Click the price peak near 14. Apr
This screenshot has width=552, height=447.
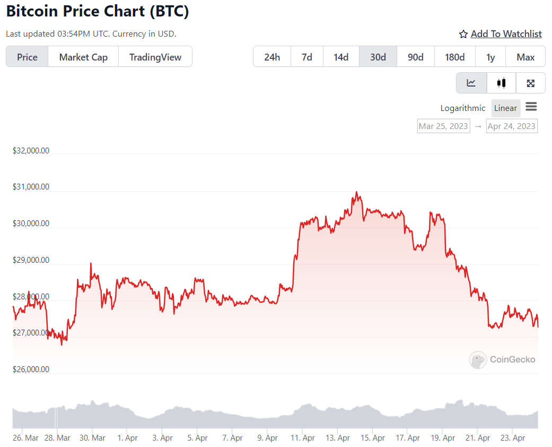357,193
